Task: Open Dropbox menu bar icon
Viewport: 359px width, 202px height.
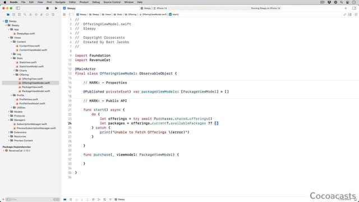Action: click(329, 2)
